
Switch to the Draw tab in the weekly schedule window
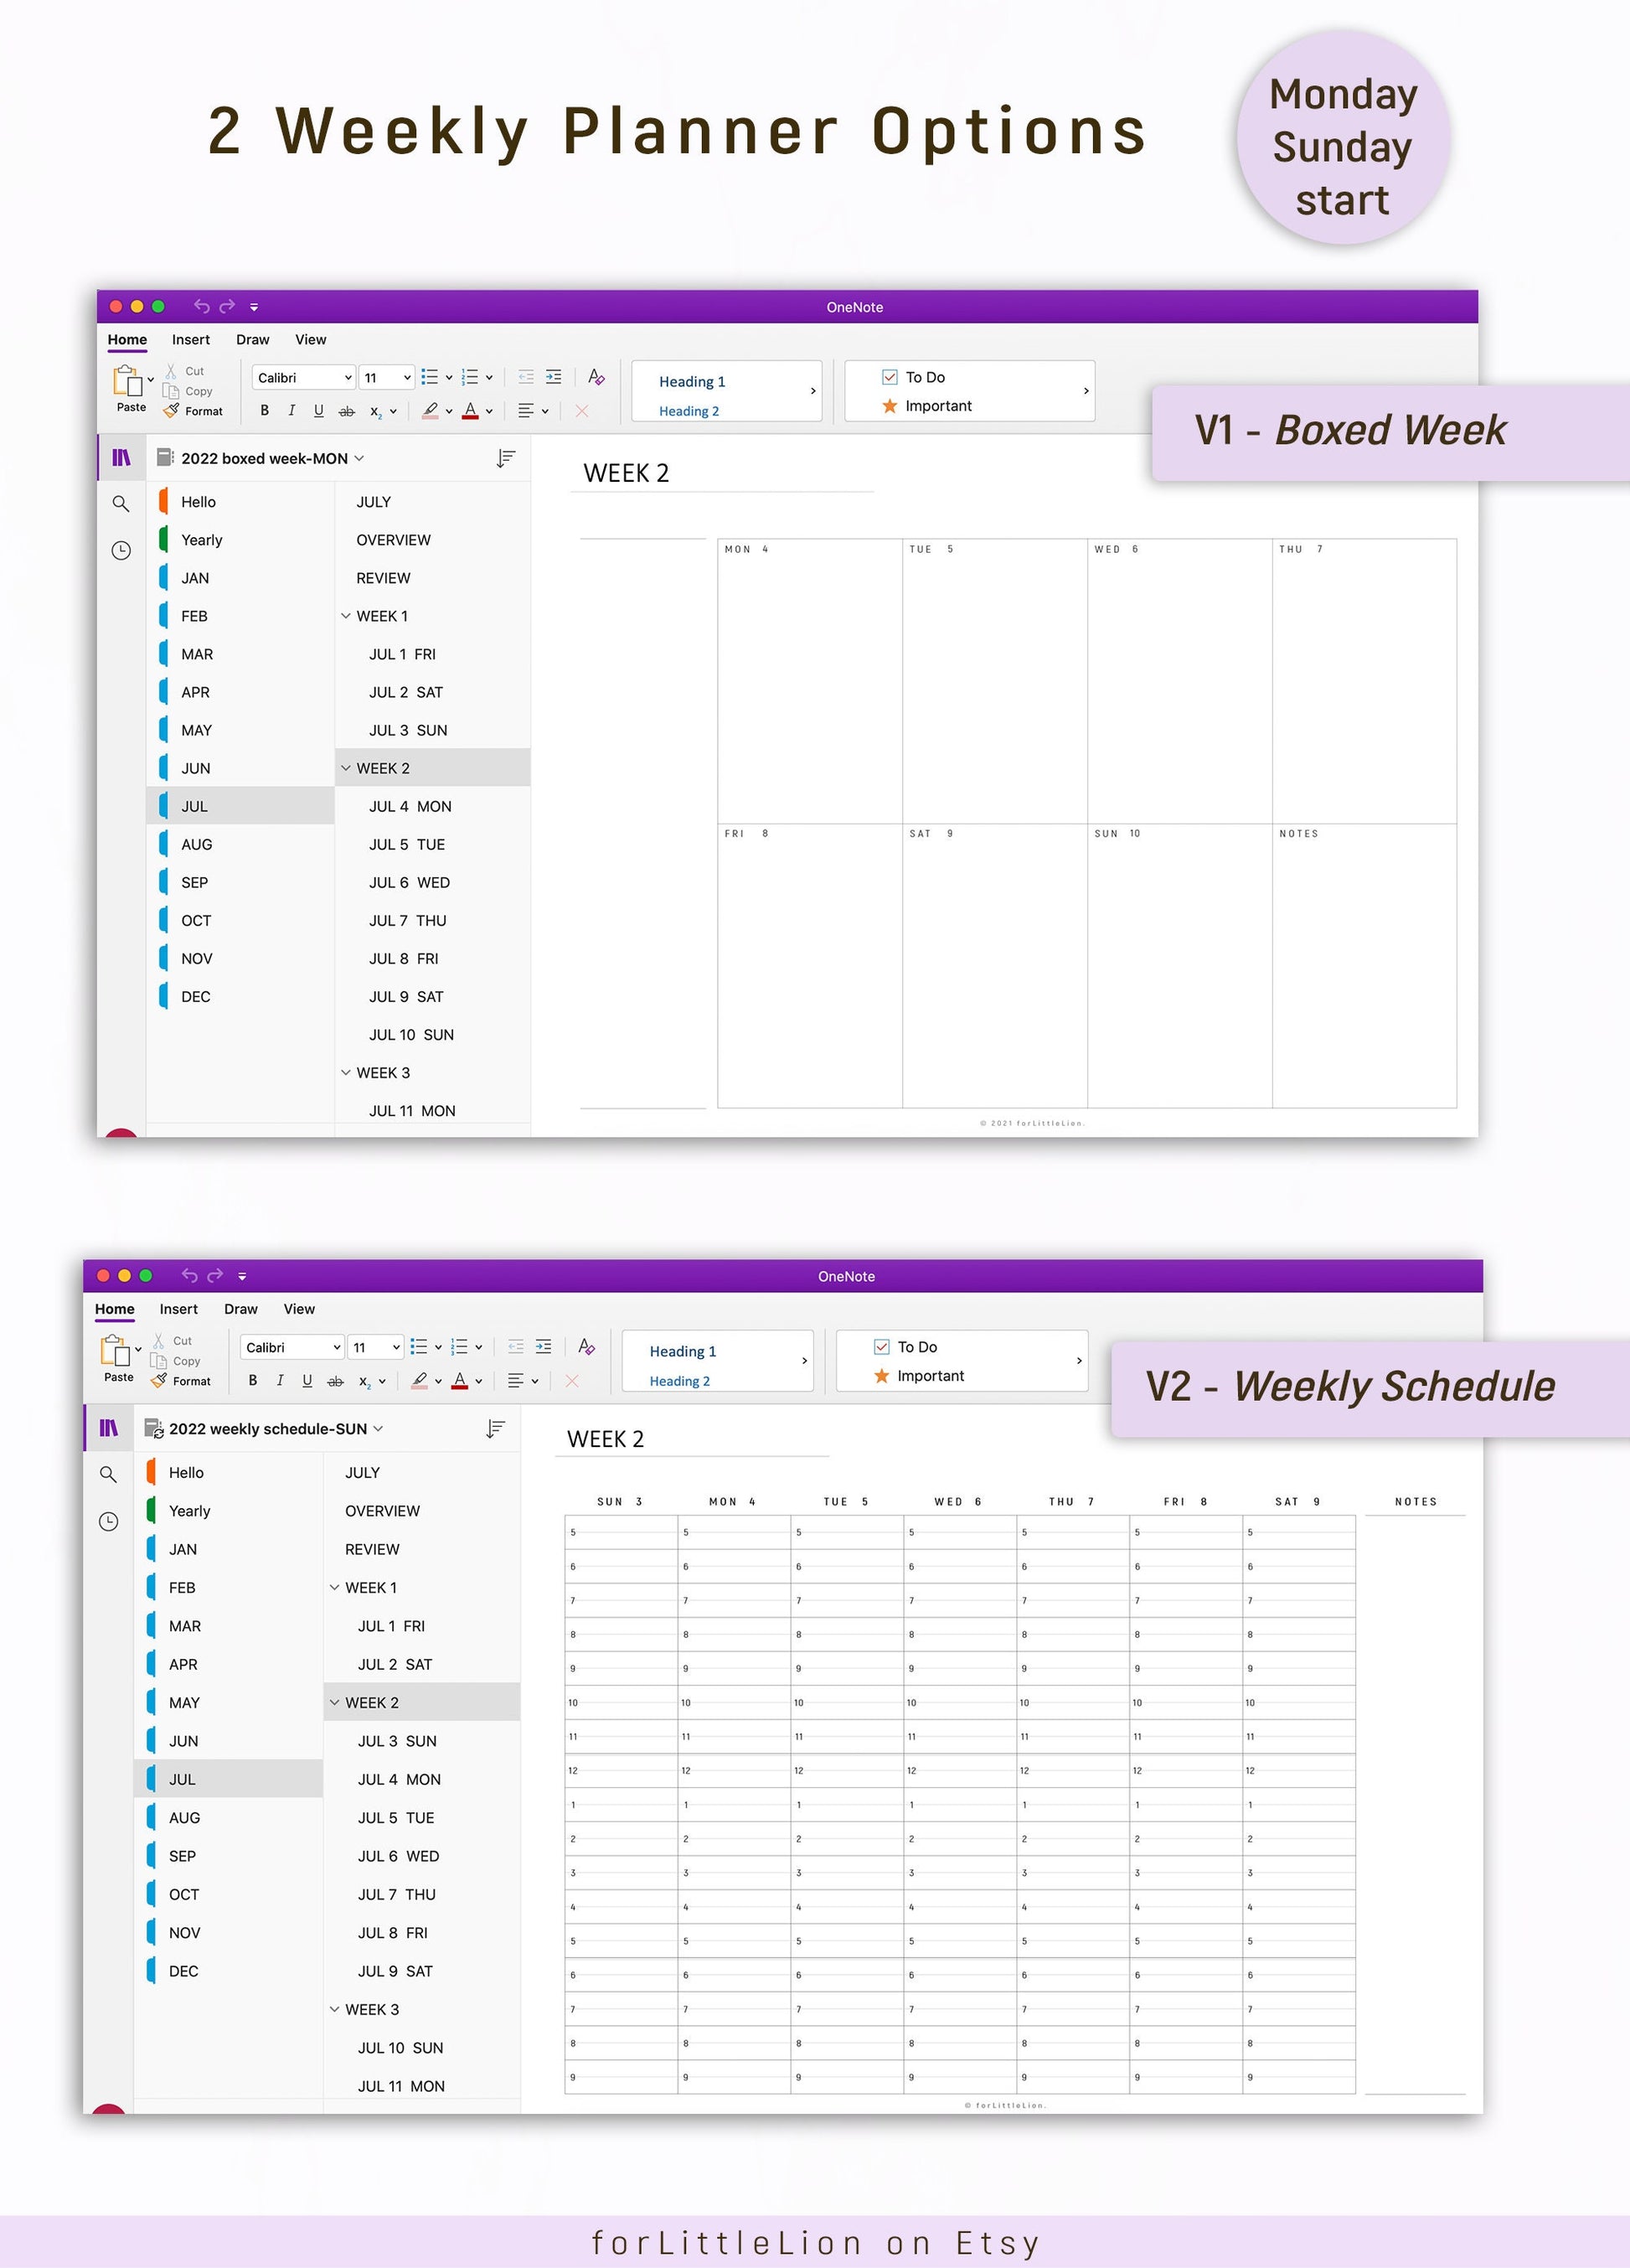point(240,1309)
